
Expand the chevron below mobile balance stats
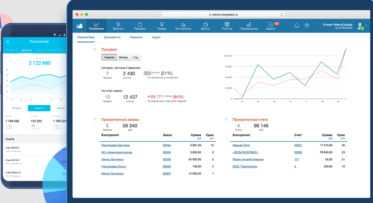tap(39, 132)
